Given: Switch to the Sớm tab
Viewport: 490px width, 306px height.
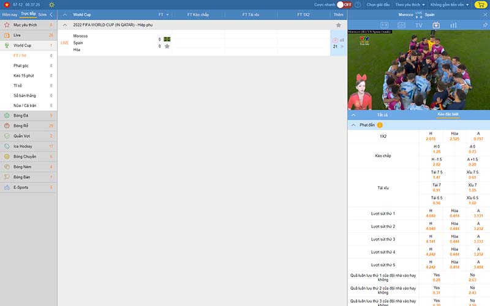Looking at the screenshot, I should 42,15.
